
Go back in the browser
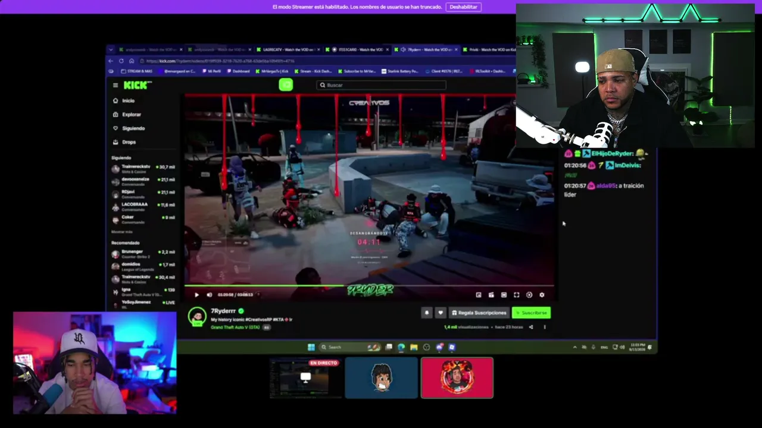click(x=111, y=61)
